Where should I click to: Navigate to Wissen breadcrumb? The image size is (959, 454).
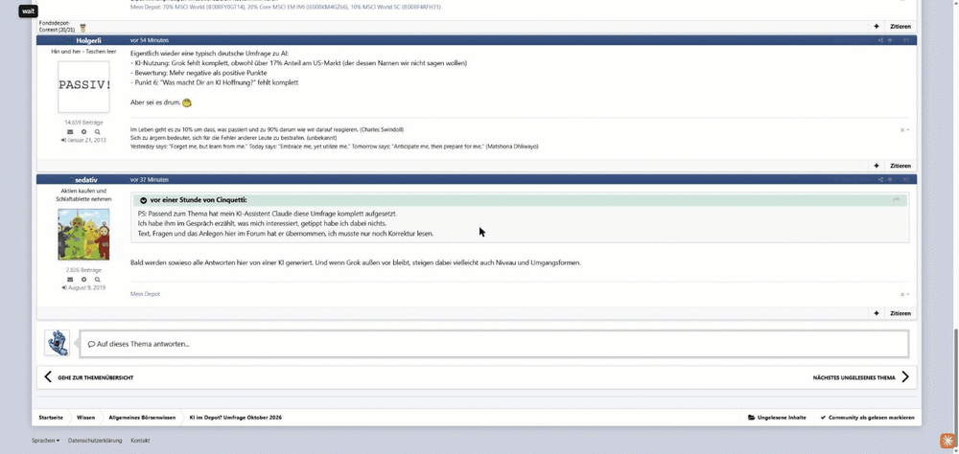click(85, 418)
